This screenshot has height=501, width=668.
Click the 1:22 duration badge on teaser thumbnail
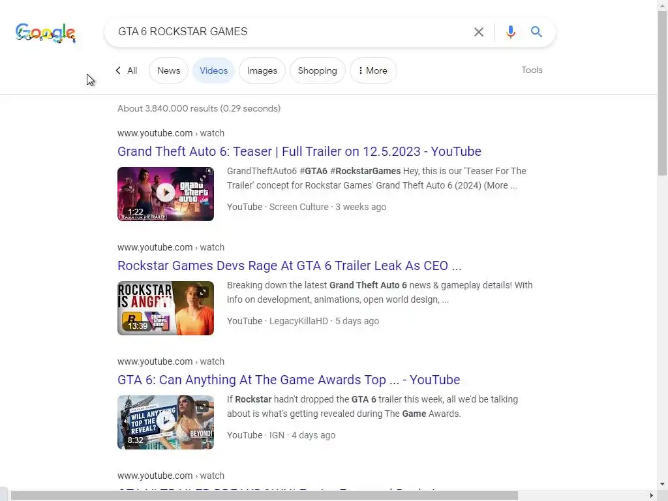[x=136, y=212]
